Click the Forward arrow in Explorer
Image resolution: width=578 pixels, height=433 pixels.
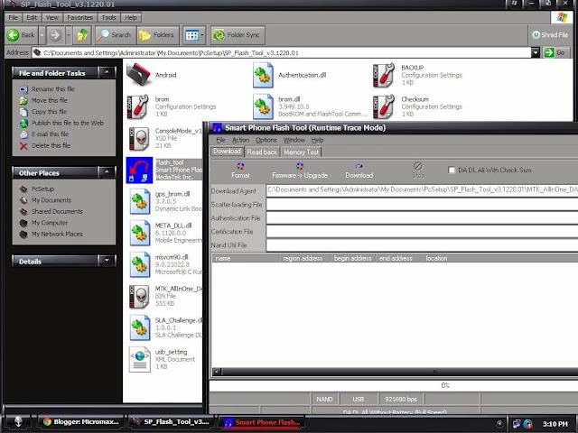click(55, 35)
